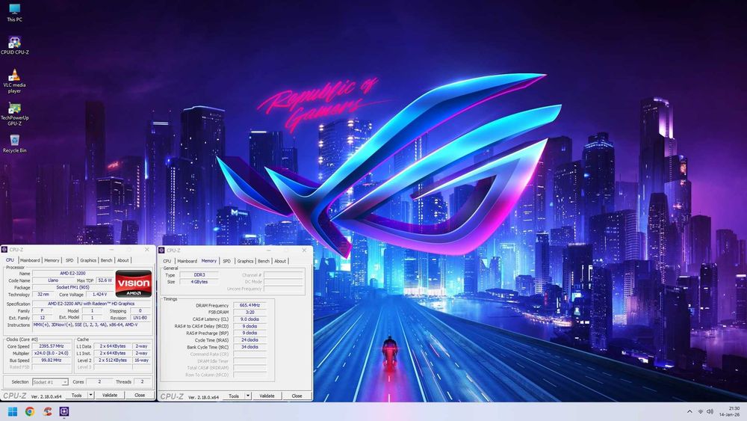Click the Close button in right CPU-Z window
The image size is (747, 421).
[x=297, y=396]
